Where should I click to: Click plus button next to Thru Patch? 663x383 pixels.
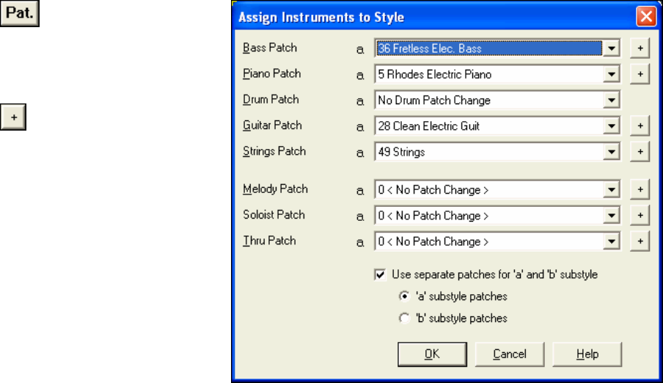[x=640, y=241]
